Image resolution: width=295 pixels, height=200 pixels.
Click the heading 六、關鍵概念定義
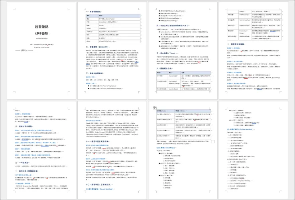coord(165,68)
